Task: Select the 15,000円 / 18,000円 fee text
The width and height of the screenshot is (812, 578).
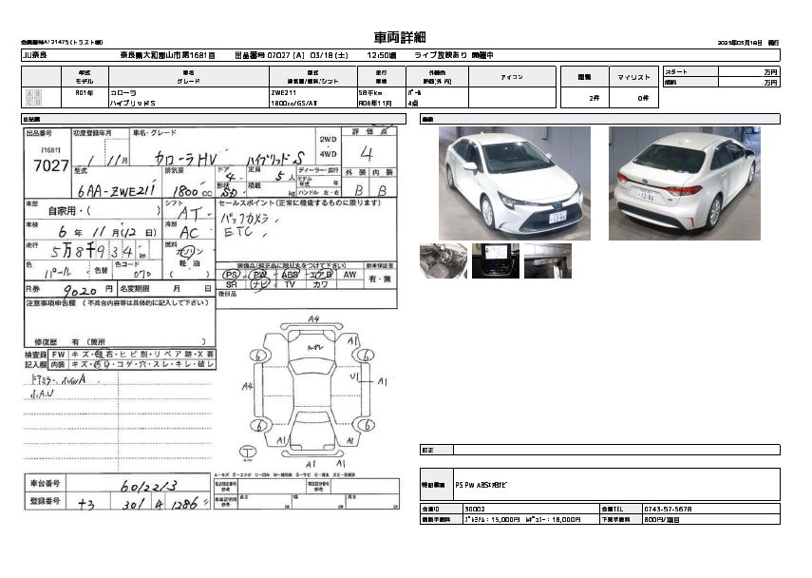Action: [522, 519]
